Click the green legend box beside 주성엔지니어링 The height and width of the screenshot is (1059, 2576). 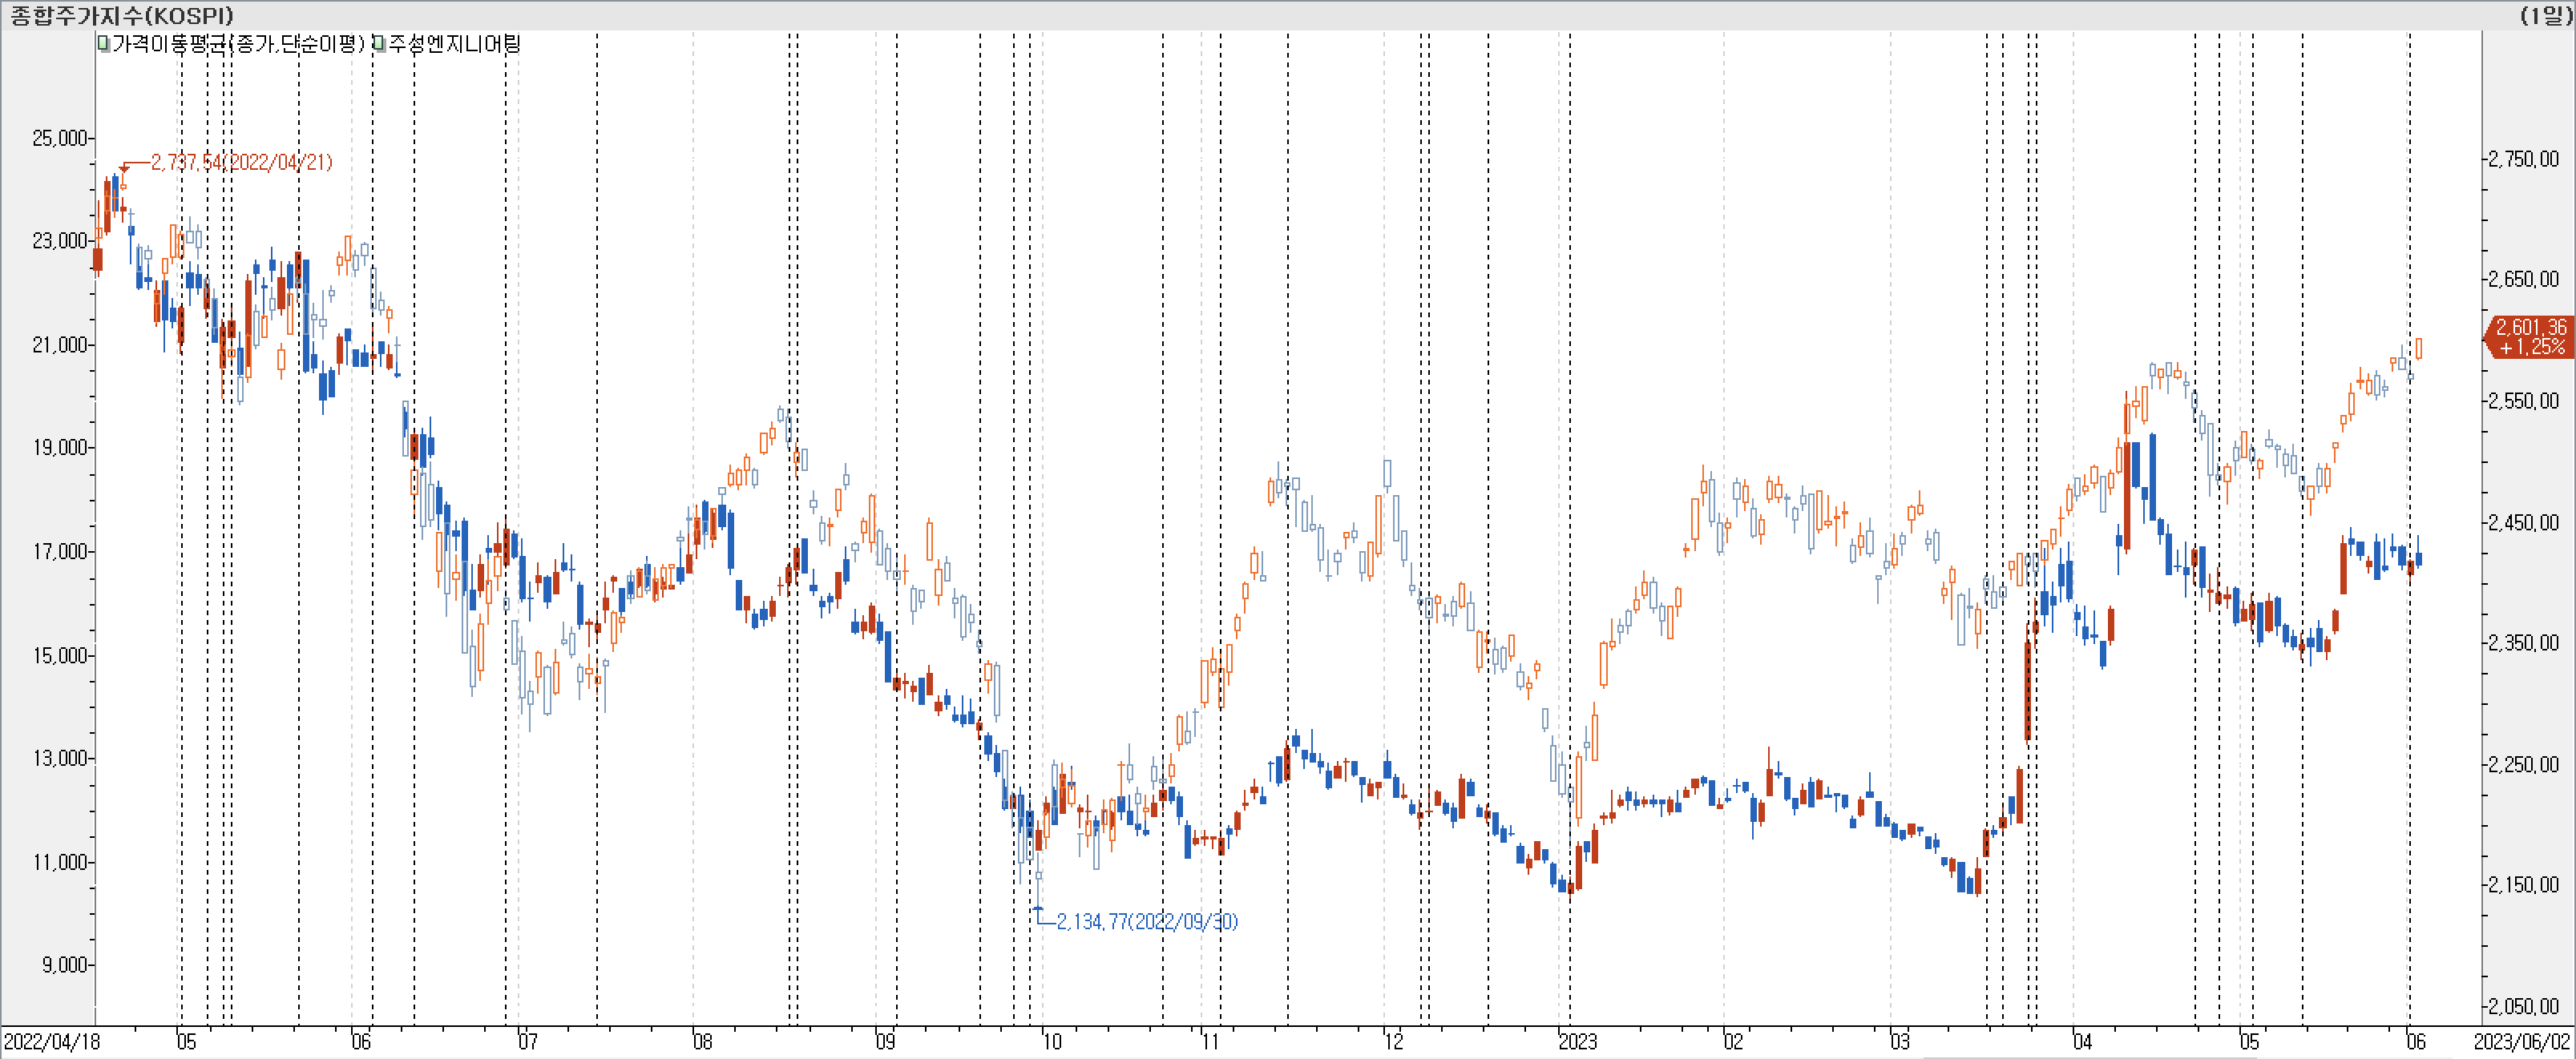tap(379, 43)
